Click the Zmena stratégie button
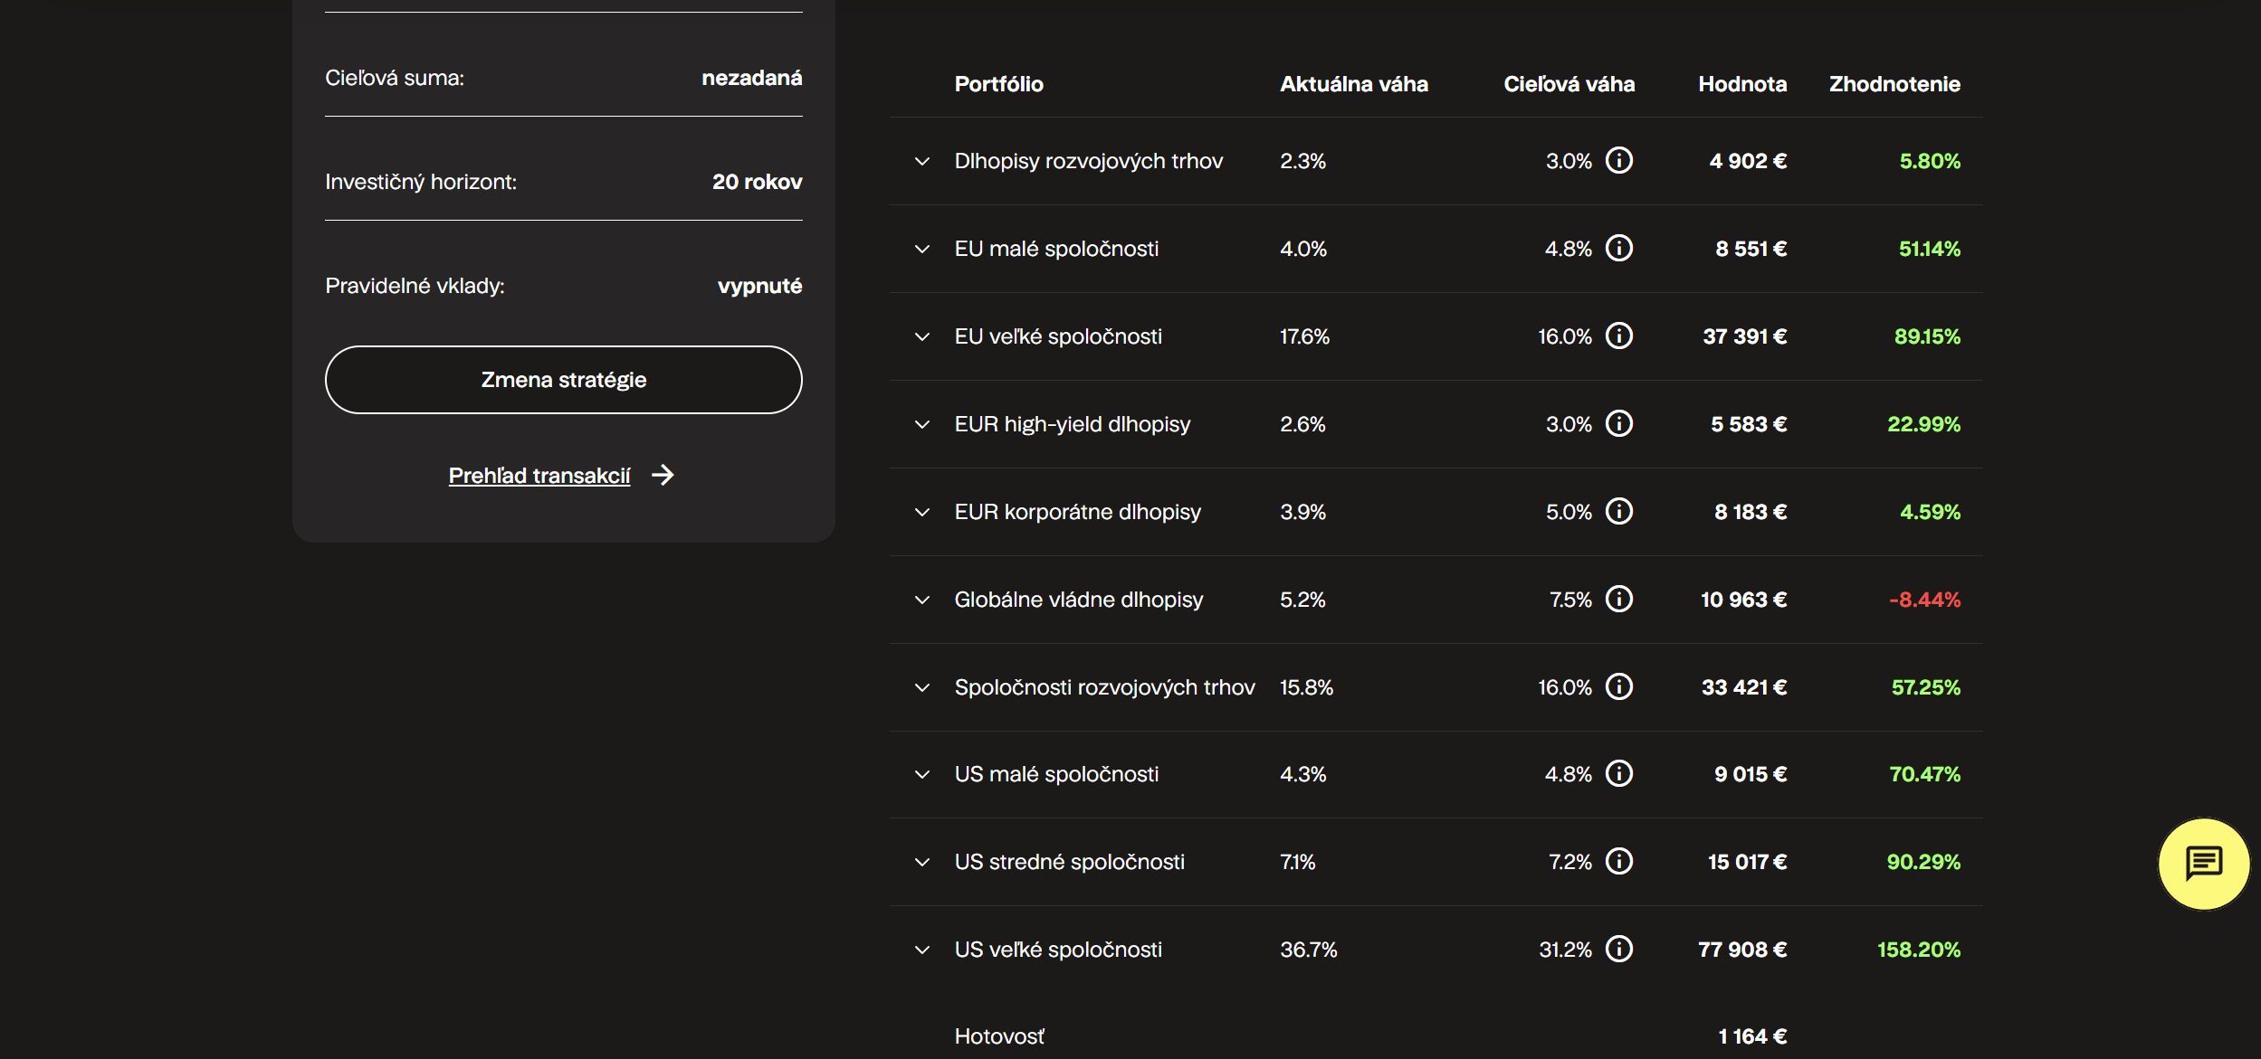The height and width of the screenshot is (1059, 2261). (x=563, y=380)
